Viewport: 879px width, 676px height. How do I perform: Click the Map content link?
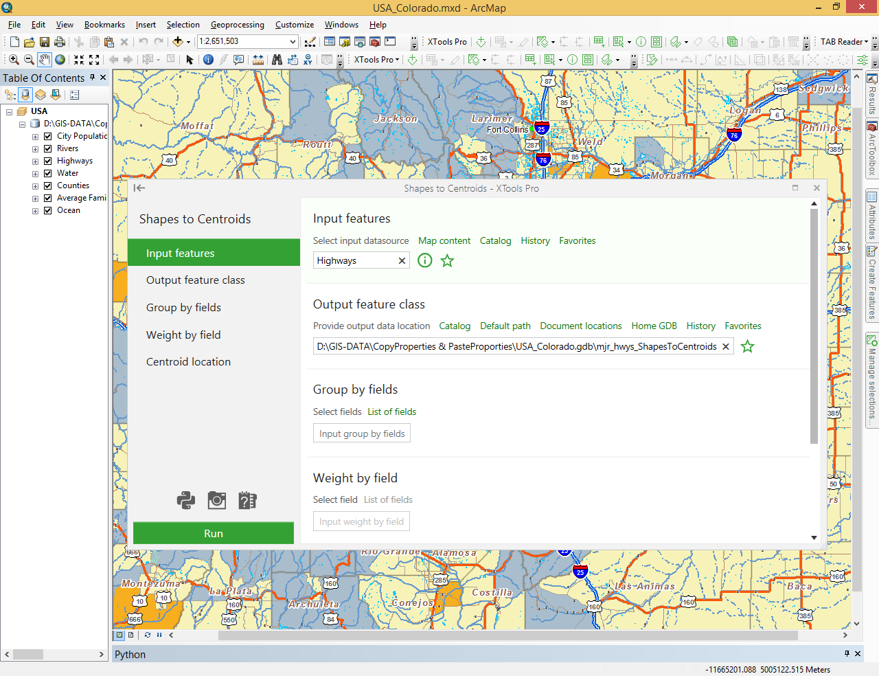coord(444,240)
